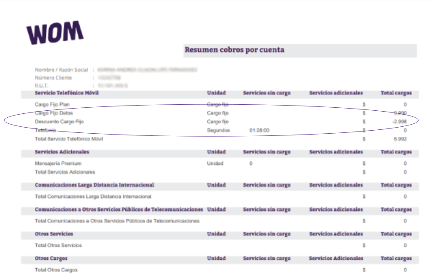This screenshot has height=273, width=432.
Task: Click the 01:28:00 telephony duration value
Action: (260, 130)
